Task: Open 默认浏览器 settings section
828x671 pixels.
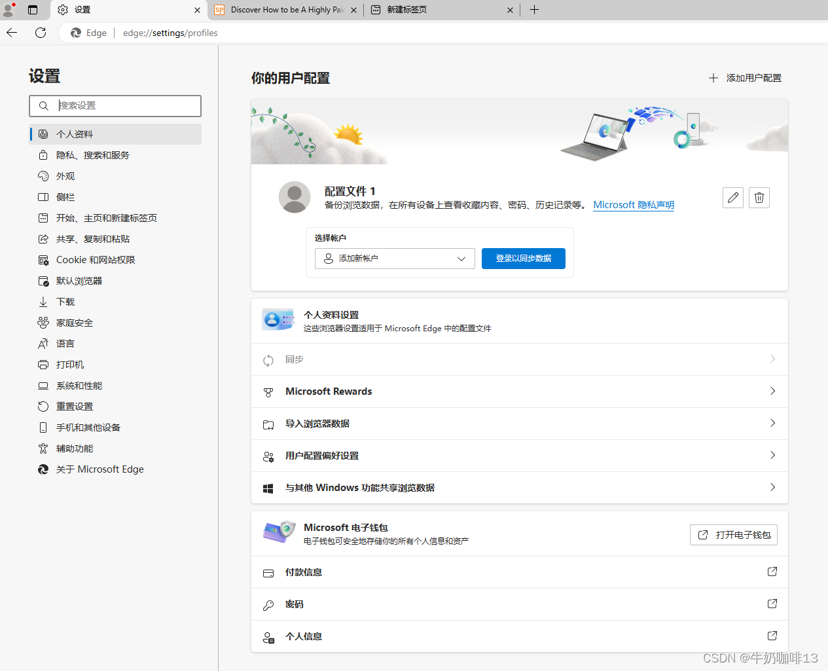Action: click(x=115, y=281)
